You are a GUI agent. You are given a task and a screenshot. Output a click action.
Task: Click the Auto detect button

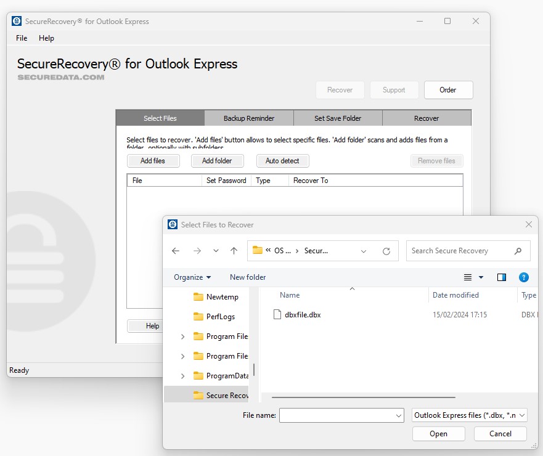[x=282, y=161]
